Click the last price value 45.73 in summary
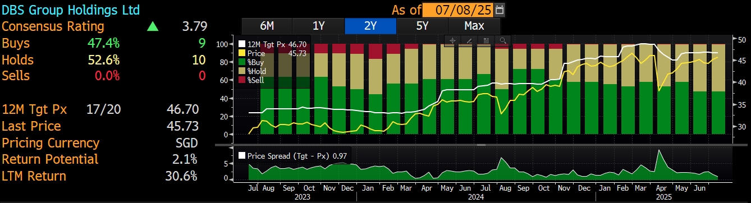The width and height of the screenshot is (751, 203). pyautogui.click(x=182, y=126)
